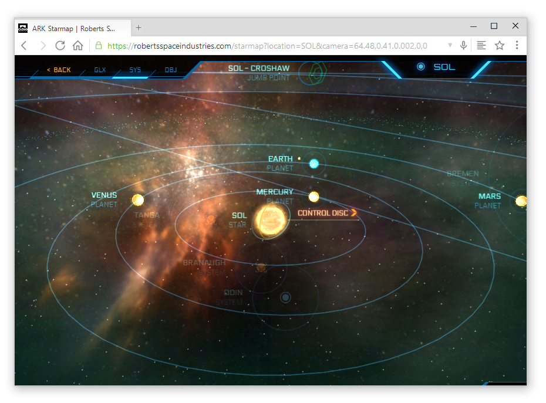The height and width of the screenshot is (403, 546).
Task: Select the ARK Starmap browser tab
Action: [73, 29]
